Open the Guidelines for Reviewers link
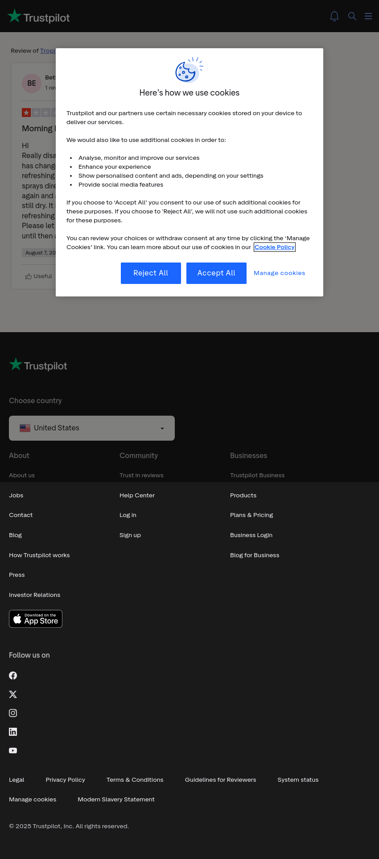The height and width of the screenshot is (859, 379). click(x=220, y=780)
